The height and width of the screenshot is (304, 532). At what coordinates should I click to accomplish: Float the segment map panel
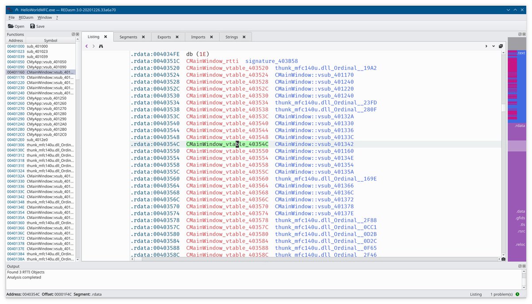click(x=520, y=34)
